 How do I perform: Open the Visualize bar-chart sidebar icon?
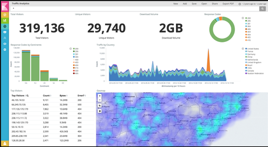click(5, 20)
